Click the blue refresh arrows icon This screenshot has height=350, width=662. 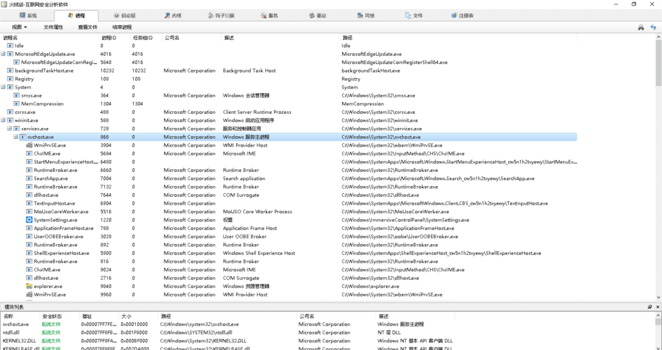pos(653,27)
